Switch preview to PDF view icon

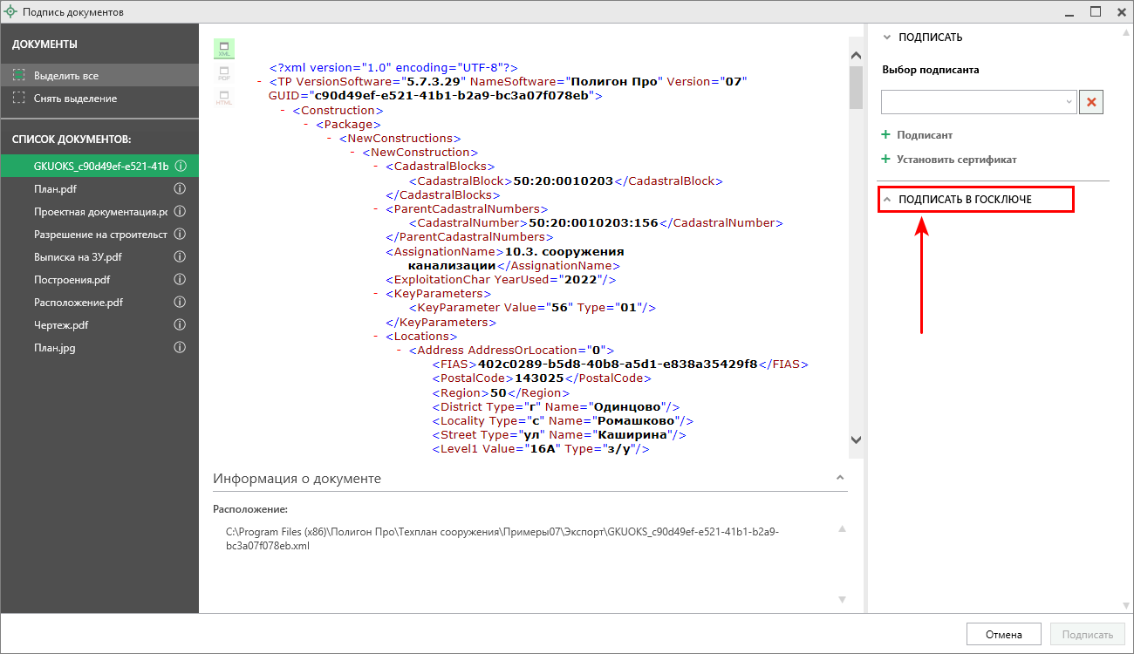point(224,73)
